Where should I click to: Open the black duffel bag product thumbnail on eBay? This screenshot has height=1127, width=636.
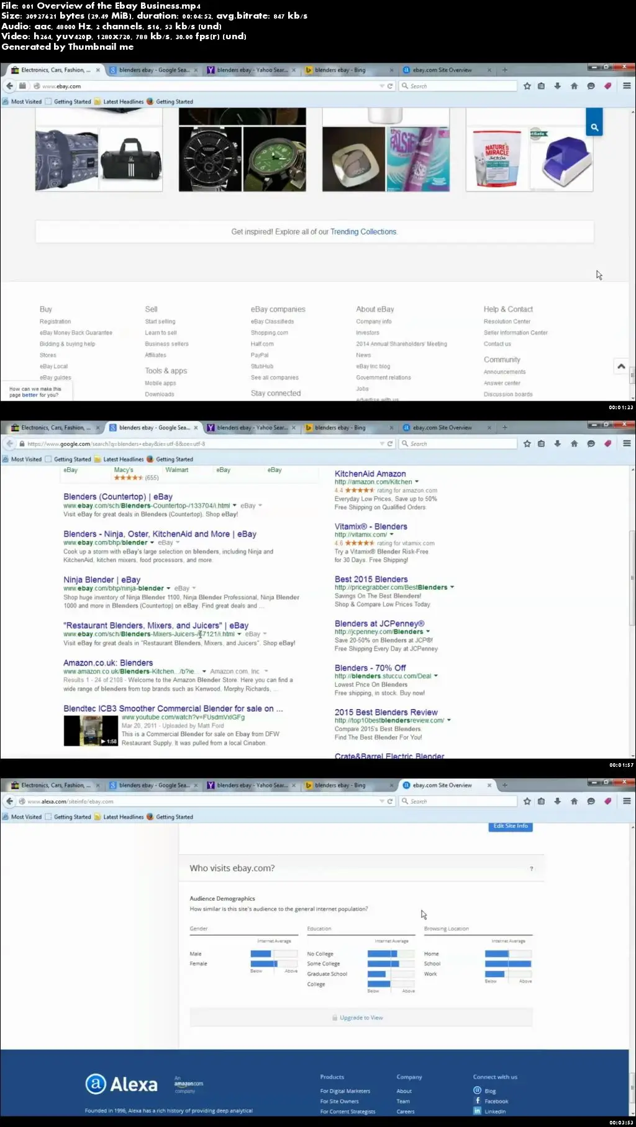coord(131,159)
